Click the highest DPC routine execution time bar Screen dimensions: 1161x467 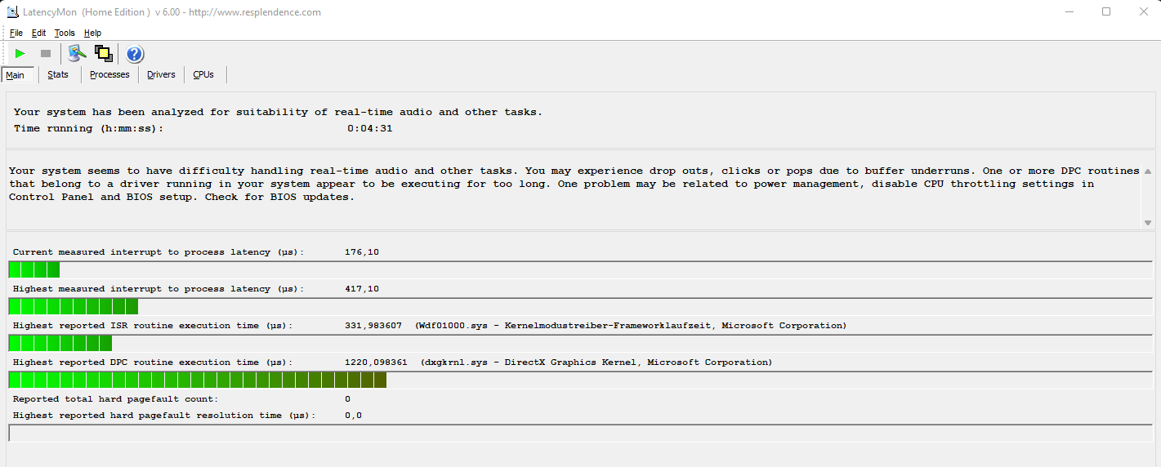click(x=197, y=380)
